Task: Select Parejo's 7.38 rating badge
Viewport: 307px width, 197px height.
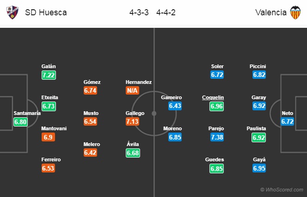Action: 217,137
